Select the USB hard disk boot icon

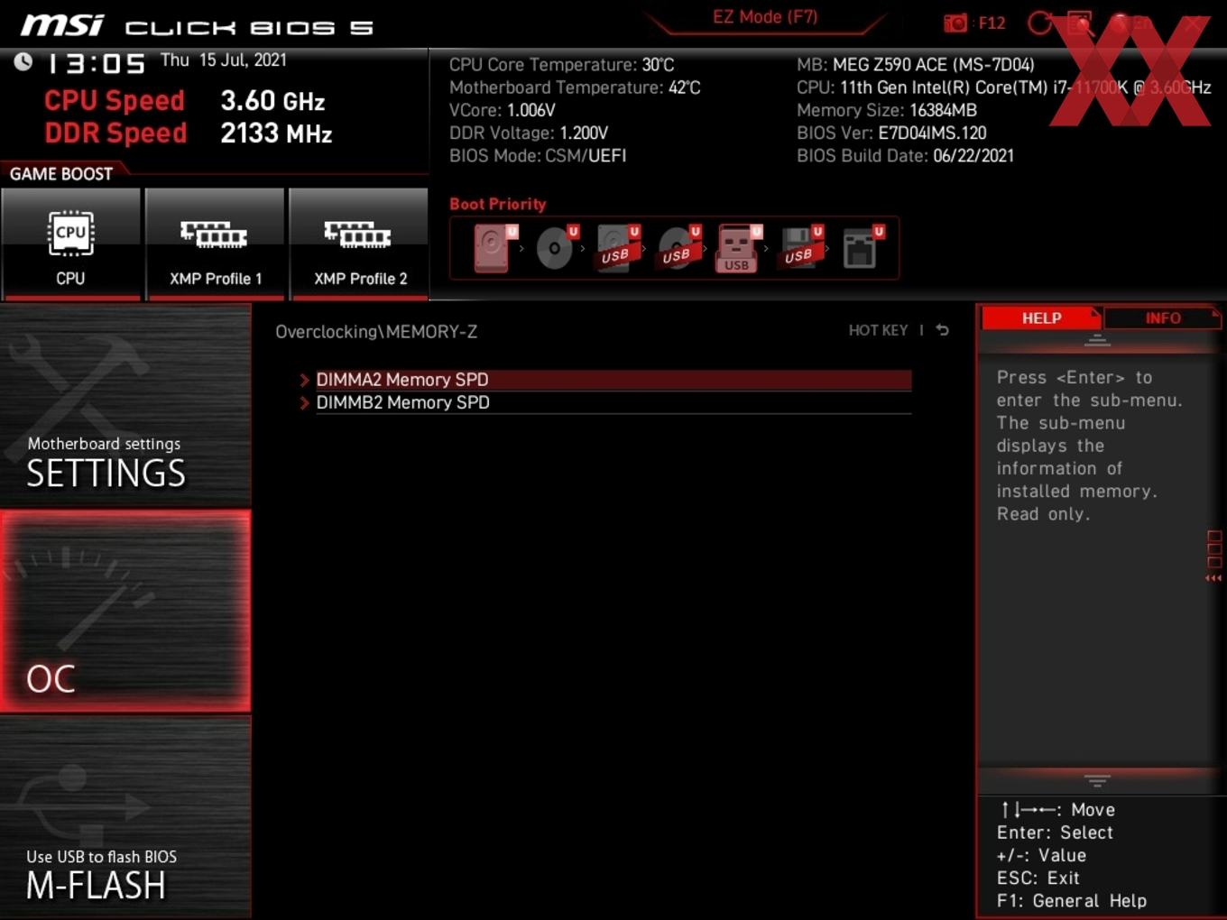[618, 248]
